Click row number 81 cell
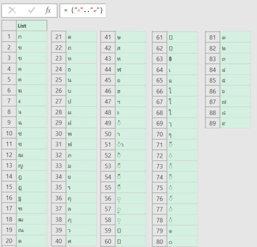This screenshot has height=247, width=257. 212,37
